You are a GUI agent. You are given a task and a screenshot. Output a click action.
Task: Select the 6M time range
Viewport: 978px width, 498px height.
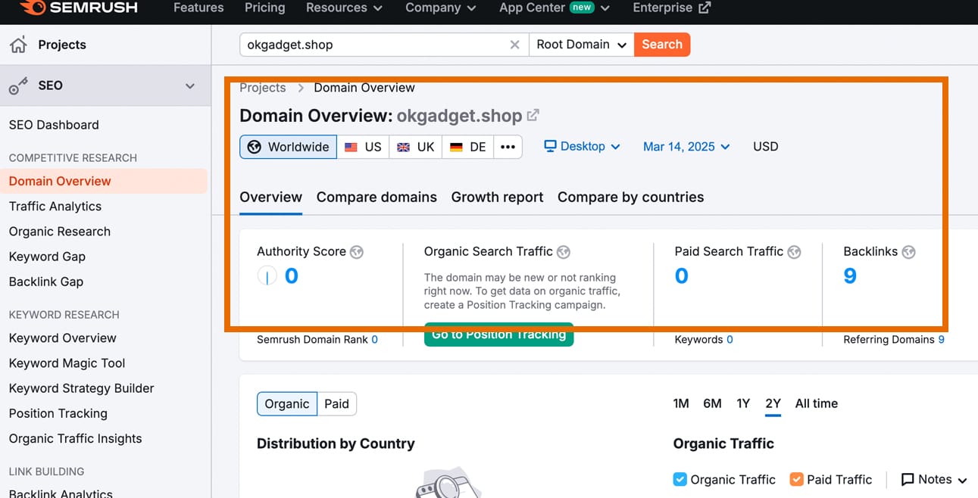coord(712,403)
